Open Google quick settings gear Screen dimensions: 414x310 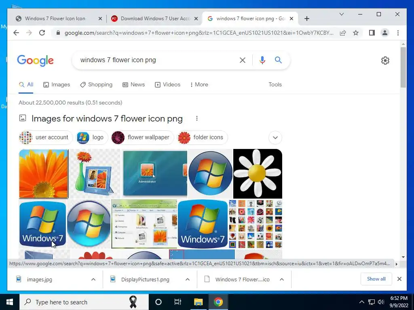pos(385,61)
